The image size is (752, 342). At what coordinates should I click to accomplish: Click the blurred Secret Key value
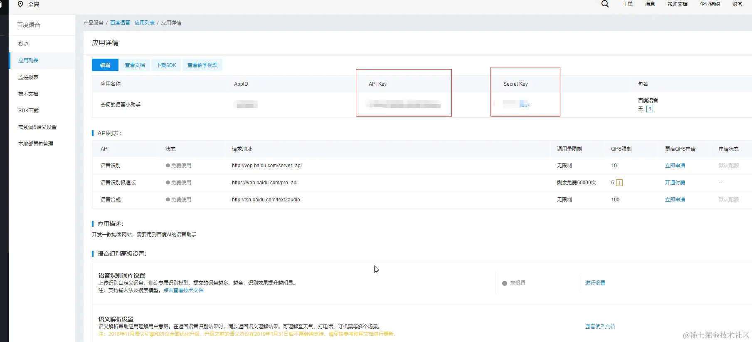click(x=516, y=104)
